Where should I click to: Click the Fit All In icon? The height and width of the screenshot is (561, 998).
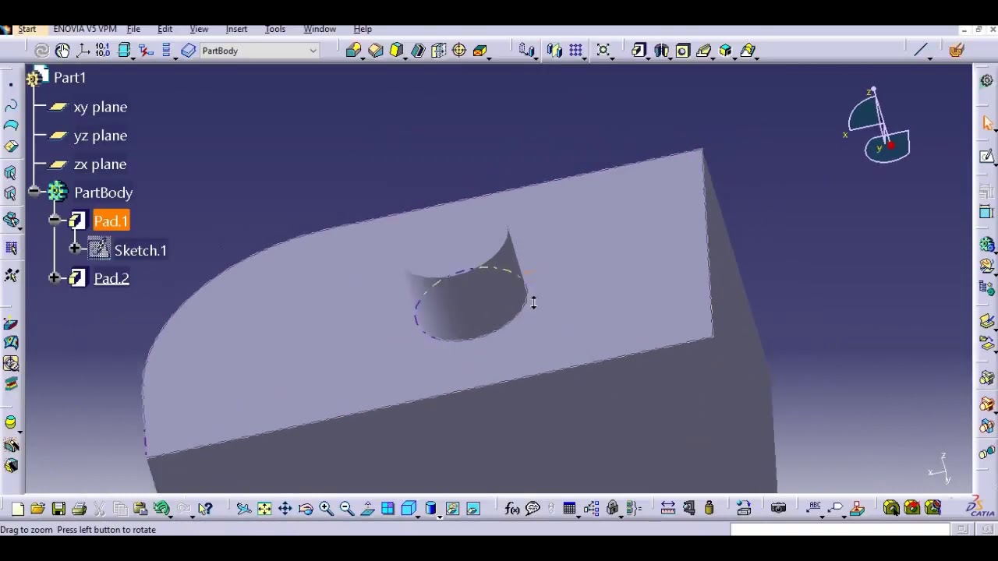[264, 509]
